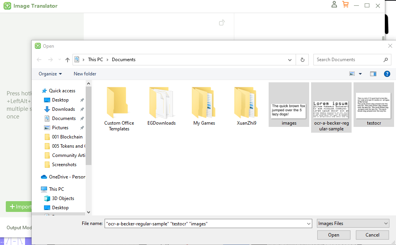Open the Images Files file type dropdown
The image size is (396, 245).
352,223
